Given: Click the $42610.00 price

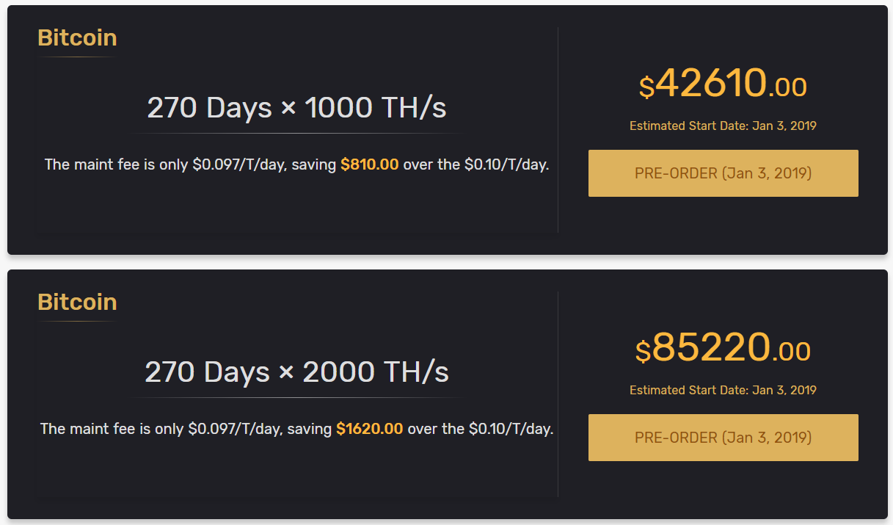Looking at the screenshot, I should 723,83.
